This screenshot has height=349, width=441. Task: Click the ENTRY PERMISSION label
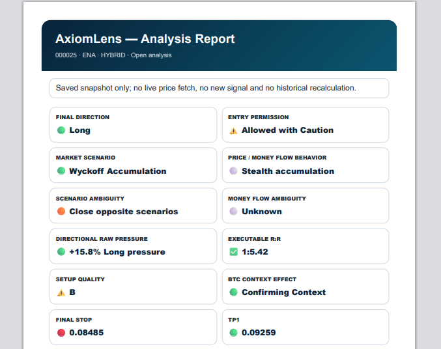coord(259,117)
